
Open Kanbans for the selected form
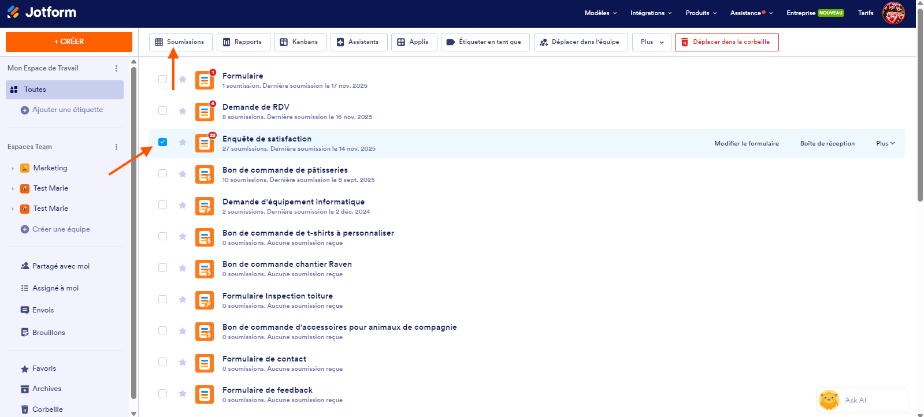click(300, 42)
